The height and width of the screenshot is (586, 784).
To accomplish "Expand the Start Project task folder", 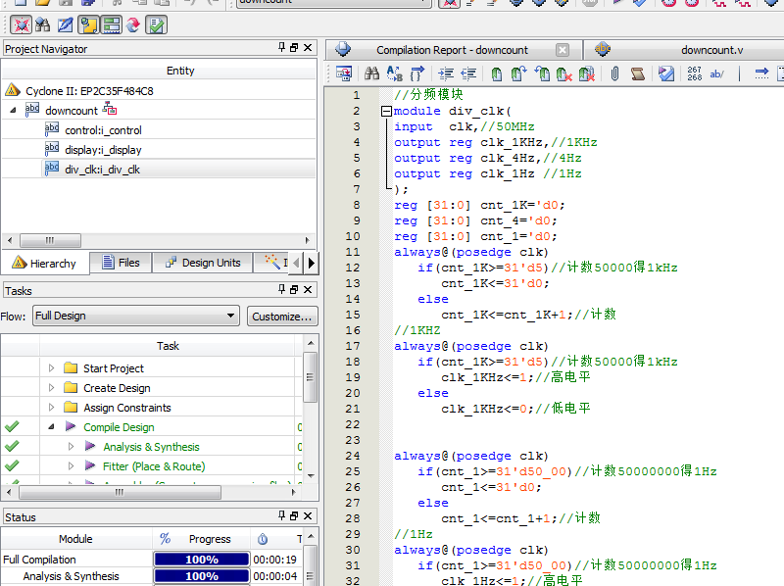I will tap(52, 368).
